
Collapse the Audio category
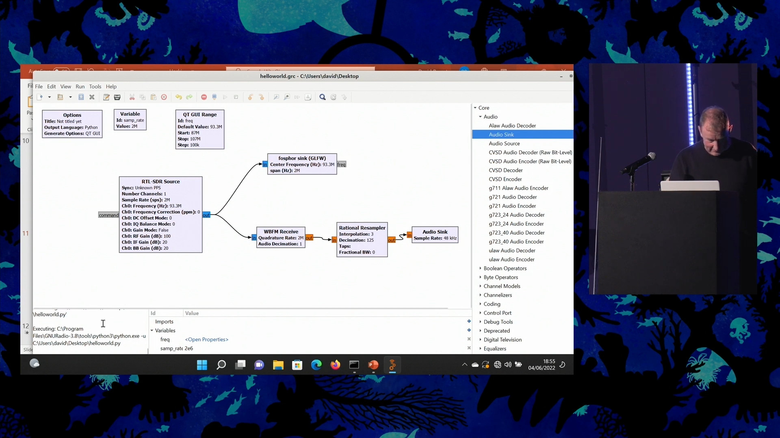click(x=480, y=117)
